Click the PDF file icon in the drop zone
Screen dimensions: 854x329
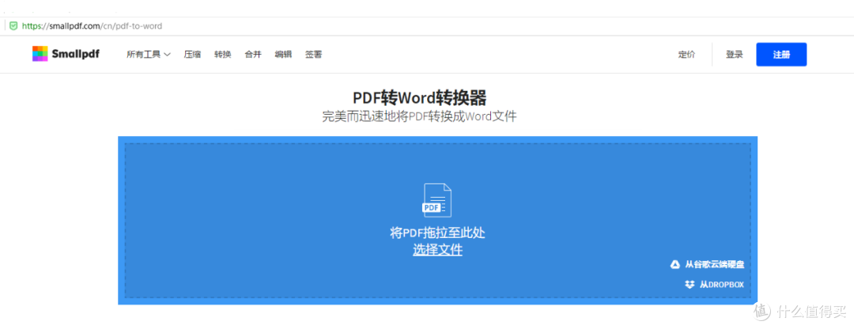coord(437,200)
